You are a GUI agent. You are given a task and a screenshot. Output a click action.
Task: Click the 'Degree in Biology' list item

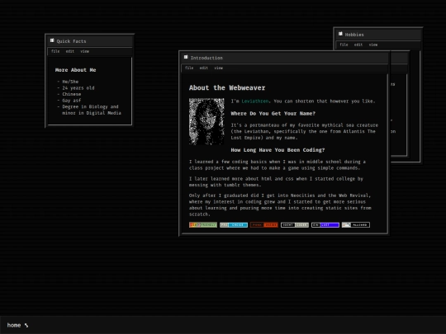(x=92, y=110)
